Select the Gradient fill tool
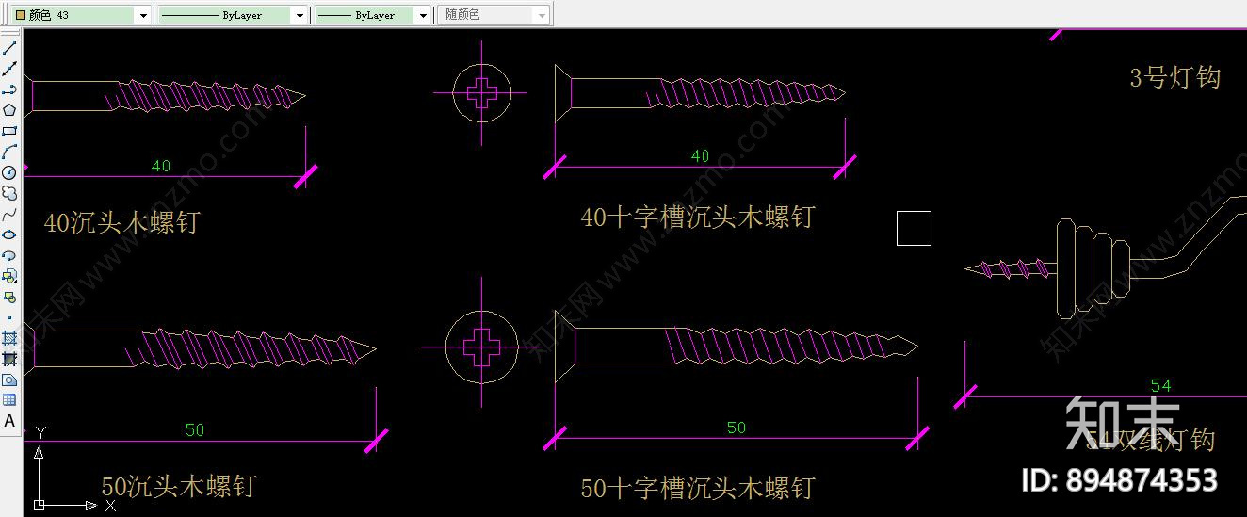This screenshot has height=517, width=1247. point(9,359)
